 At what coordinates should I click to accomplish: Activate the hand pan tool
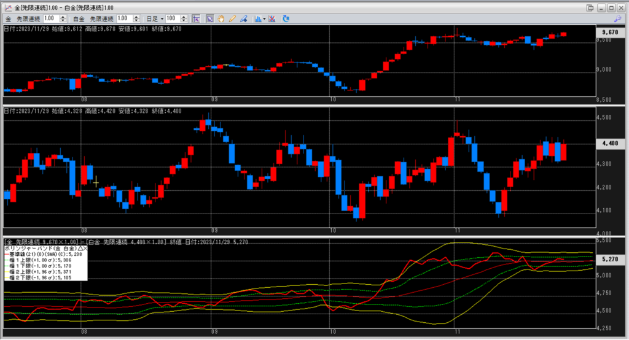[x=221, y=19]
